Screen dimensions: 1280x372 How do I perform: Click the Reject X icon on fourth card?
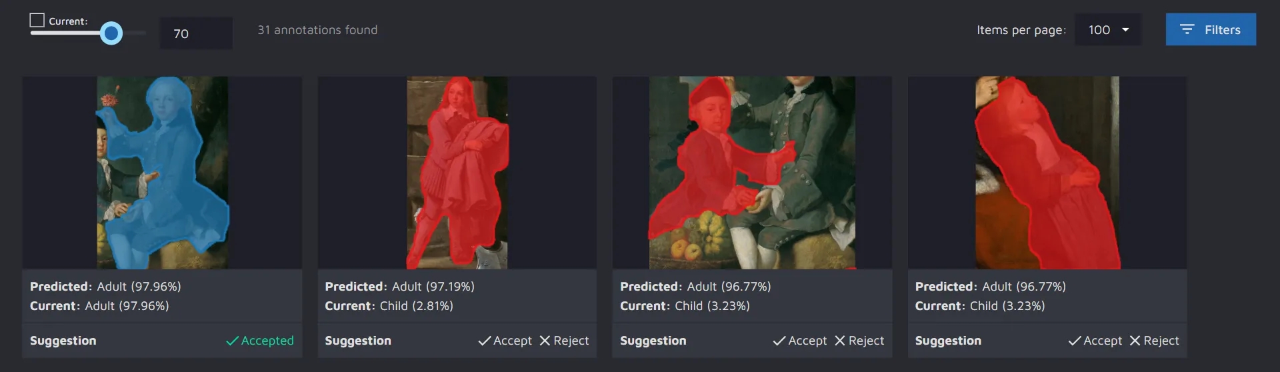click(x=1135, y=341)
